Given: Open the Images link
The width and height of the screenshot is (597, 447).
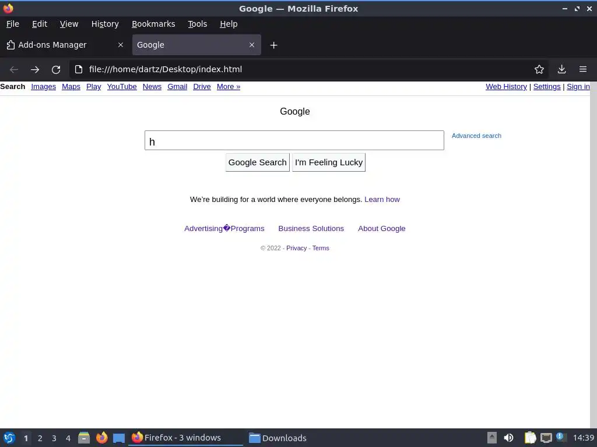Looking at the screenshot, I should coord(43,87).
